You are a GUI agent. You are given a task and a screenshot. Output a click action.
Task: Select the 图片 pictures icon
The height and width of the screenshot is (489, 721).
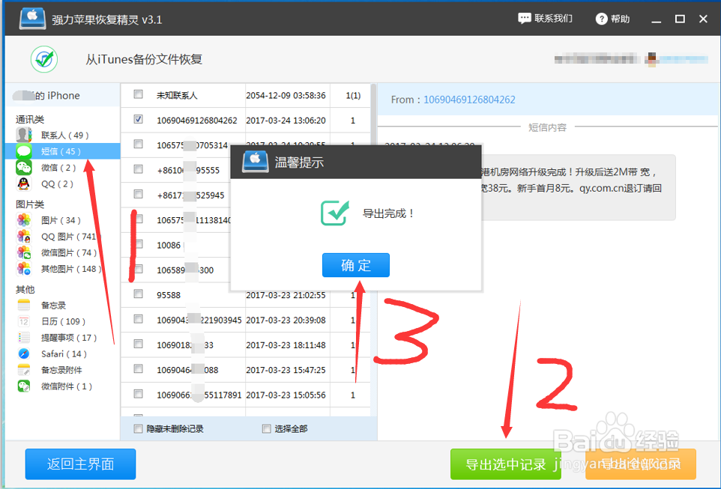[22, 219]
